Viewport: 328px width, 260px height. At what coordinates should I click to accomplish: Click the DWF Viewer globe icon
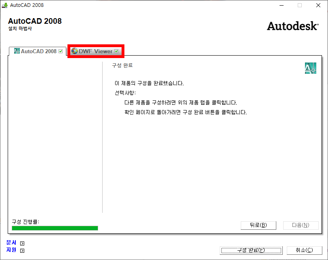coord(74,51)
